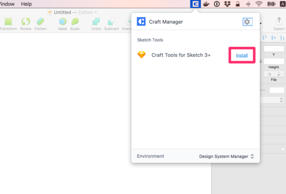Click the Craft Manager logo icon

click(141, 21)
